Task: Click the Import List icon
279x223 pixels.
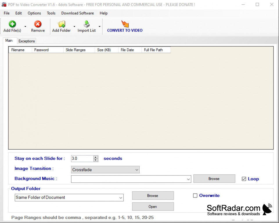Action: click(x=87, y=24)
